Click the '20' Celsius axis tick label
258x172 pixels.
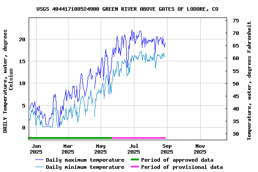pyautogui.click(x=22, y=39)
